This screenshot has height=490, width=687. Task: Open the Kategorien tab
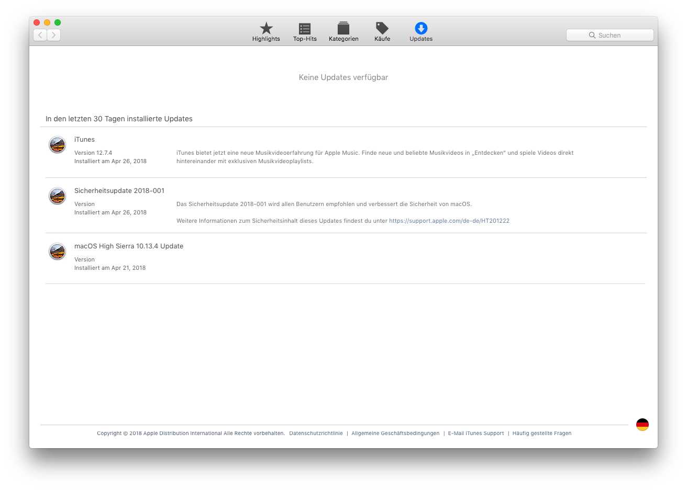[x=344, y=32]
